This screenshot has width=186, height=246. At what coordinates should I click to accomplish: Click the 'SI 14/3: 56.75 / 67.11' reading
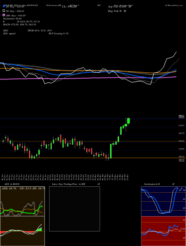point(29,22)
